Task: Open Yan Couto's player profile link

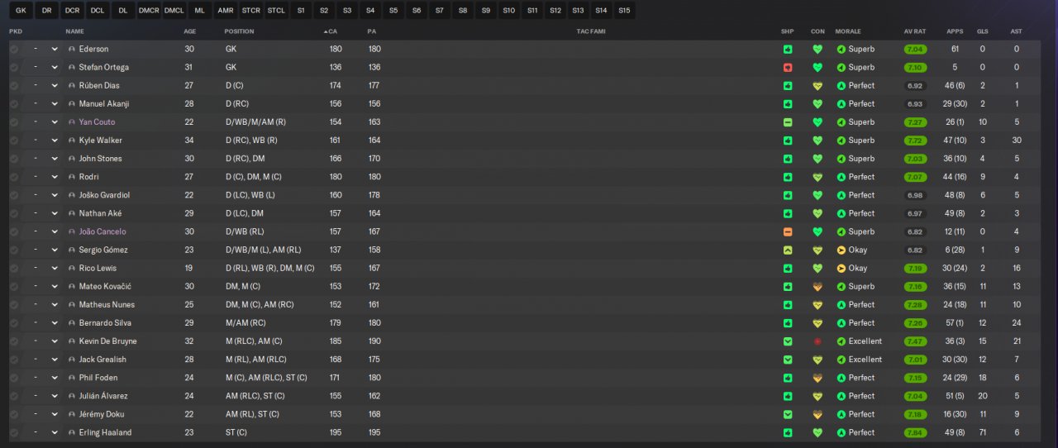Action: coord(97,122)
